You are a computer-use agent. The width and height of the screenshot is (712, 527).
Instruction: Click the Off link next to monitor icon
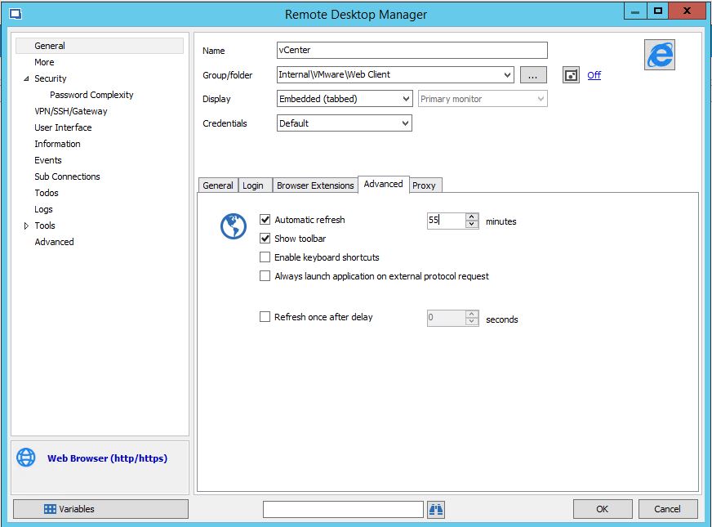coord(594,74)
